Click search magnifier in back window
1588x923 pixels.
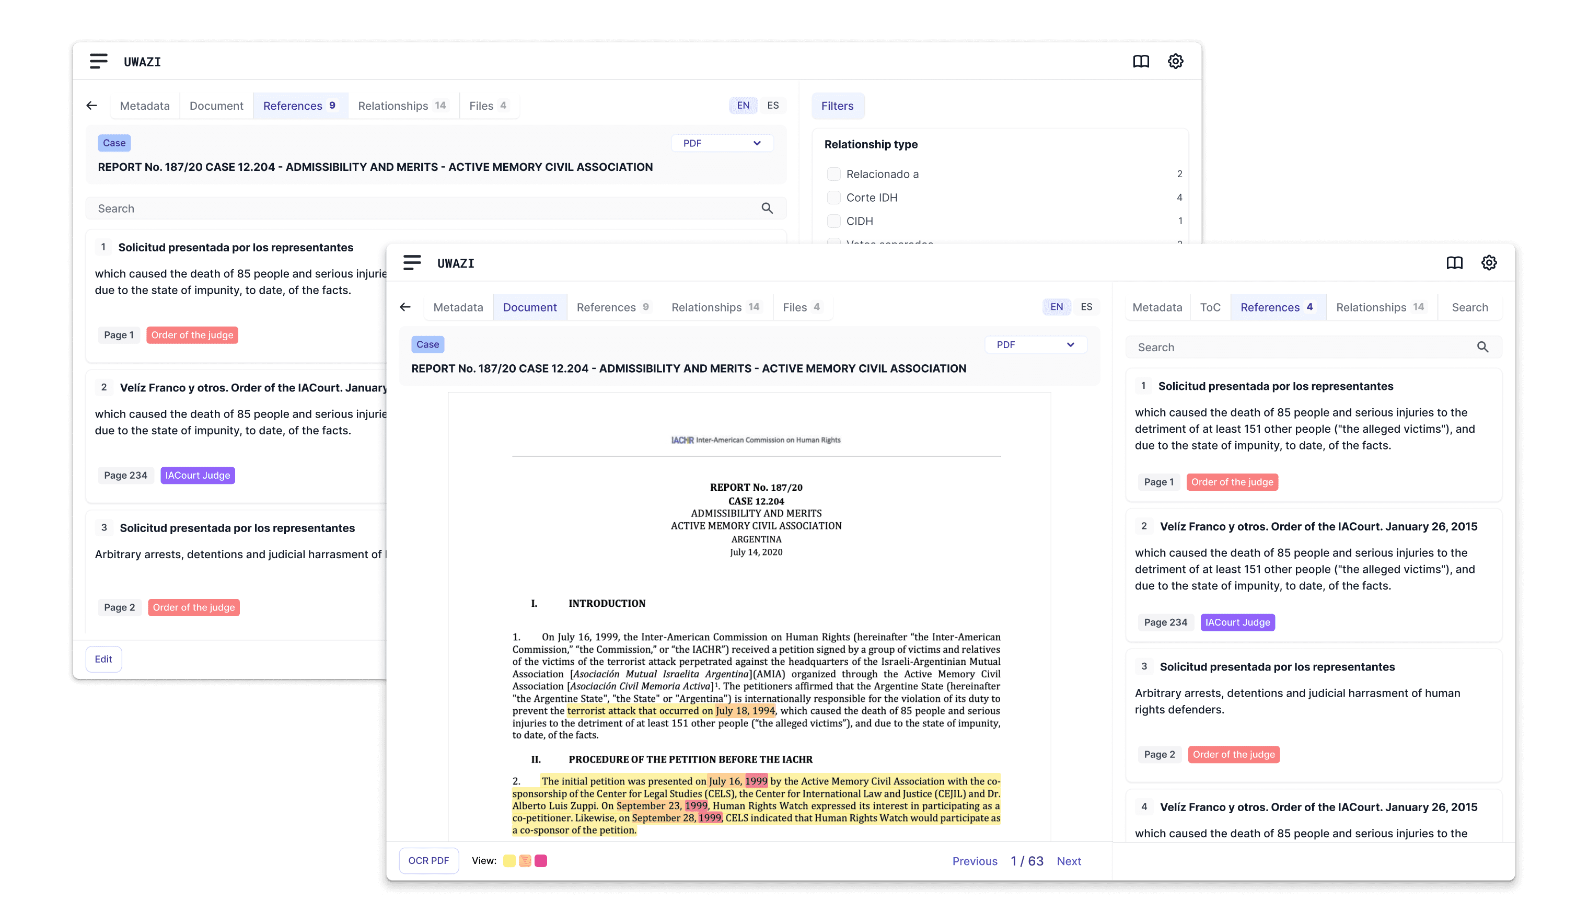767,208
